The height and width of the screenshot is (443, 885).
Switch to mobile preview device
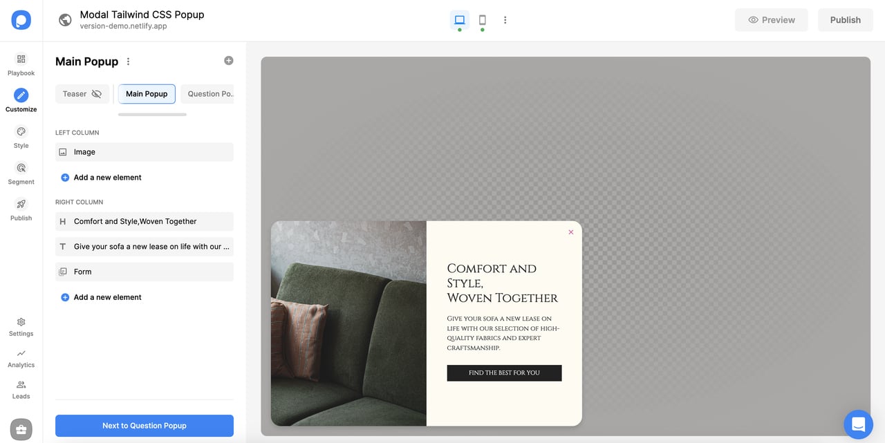click(483, 20)
